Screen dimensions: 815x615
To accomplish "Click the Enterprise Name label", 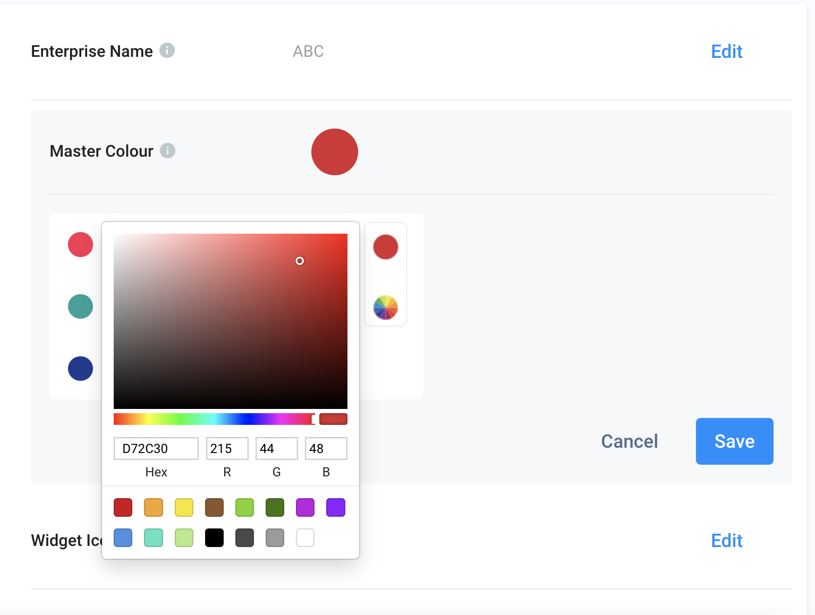I will [92, 52].
